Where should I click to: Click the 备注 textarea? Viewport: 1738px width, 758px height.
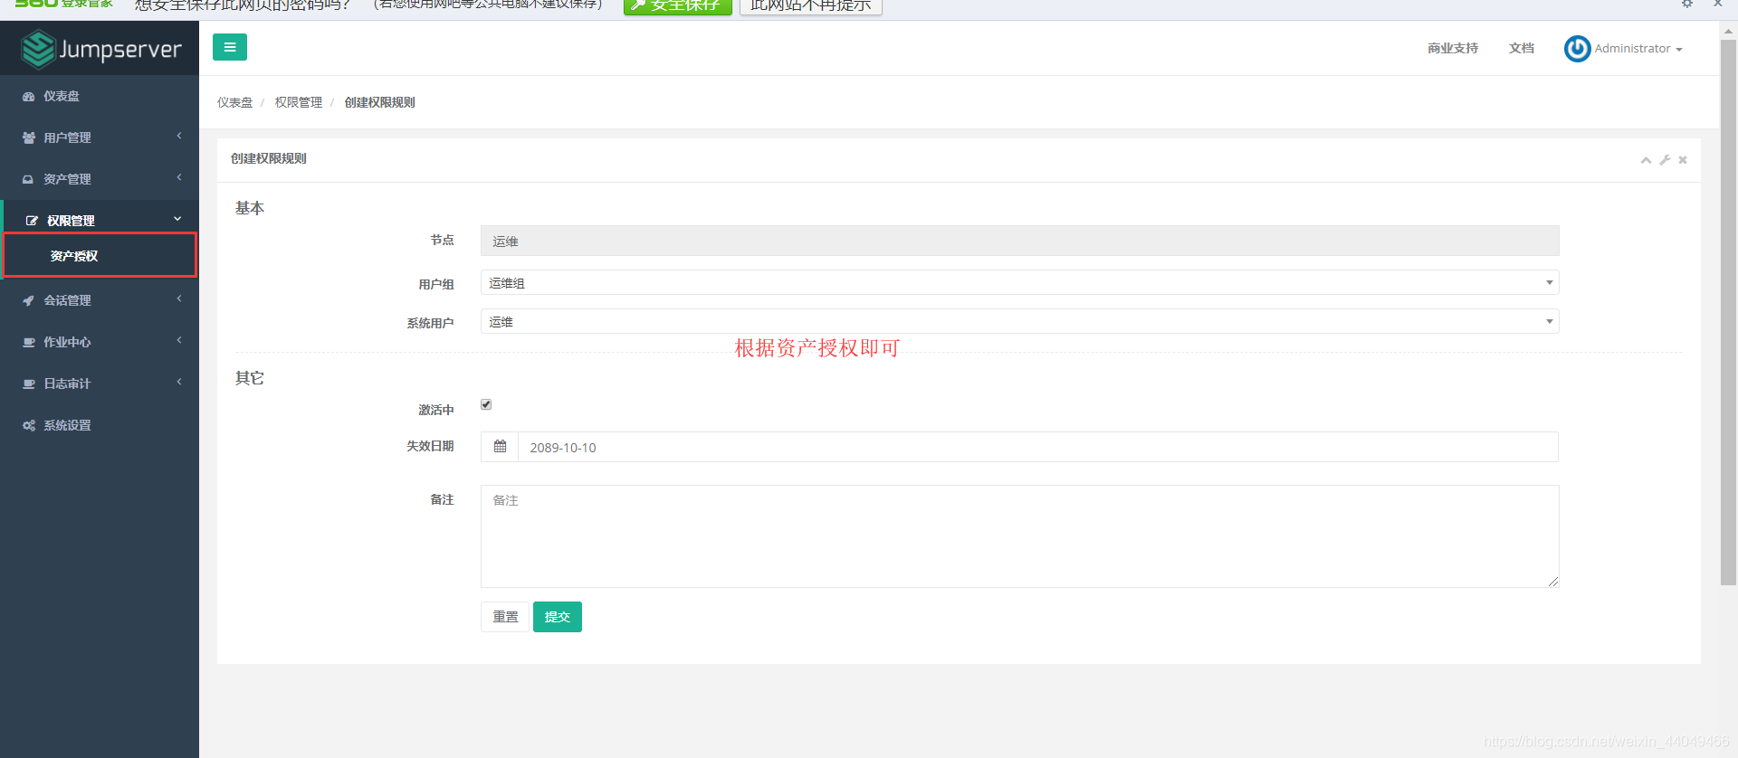1019,536
